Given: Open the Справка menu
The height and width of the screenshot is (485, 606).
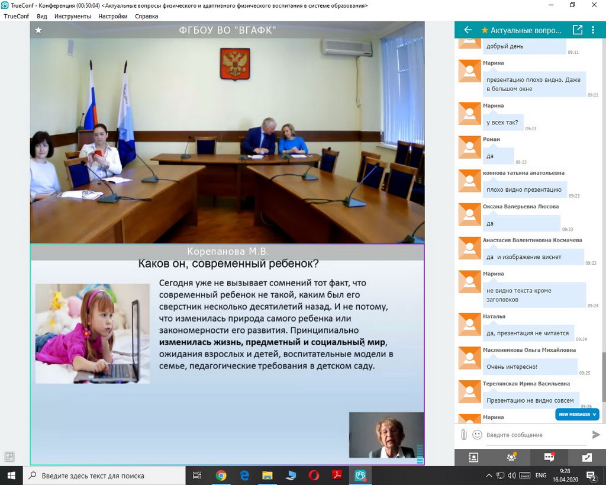Looking at the screenshot, I should [146, 17].
